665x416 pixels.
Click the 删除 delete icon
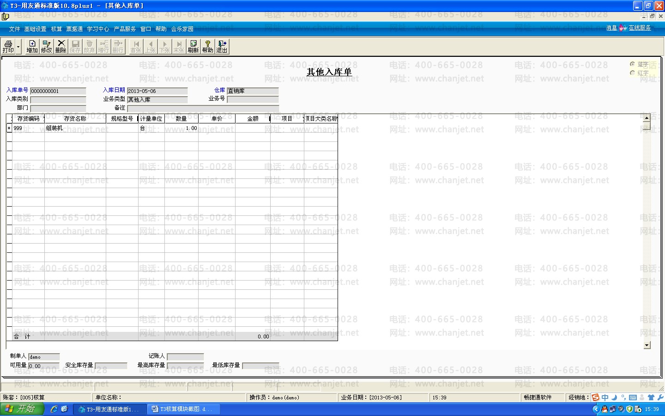tap(60, 47)
